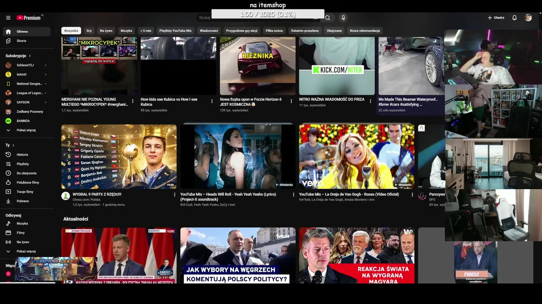Open Na żywo under Odkrywaj
Screen dimensions: 542x304
(x=26, y=242)
